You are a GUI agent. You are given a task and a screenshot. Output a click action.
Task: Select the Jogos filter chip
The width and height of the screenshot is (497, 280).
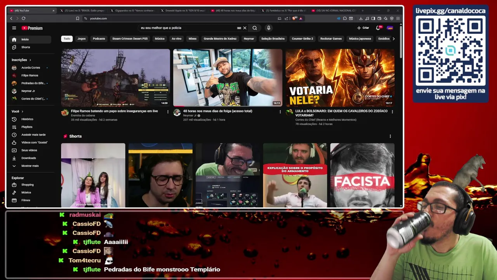[x=82, y=38]
